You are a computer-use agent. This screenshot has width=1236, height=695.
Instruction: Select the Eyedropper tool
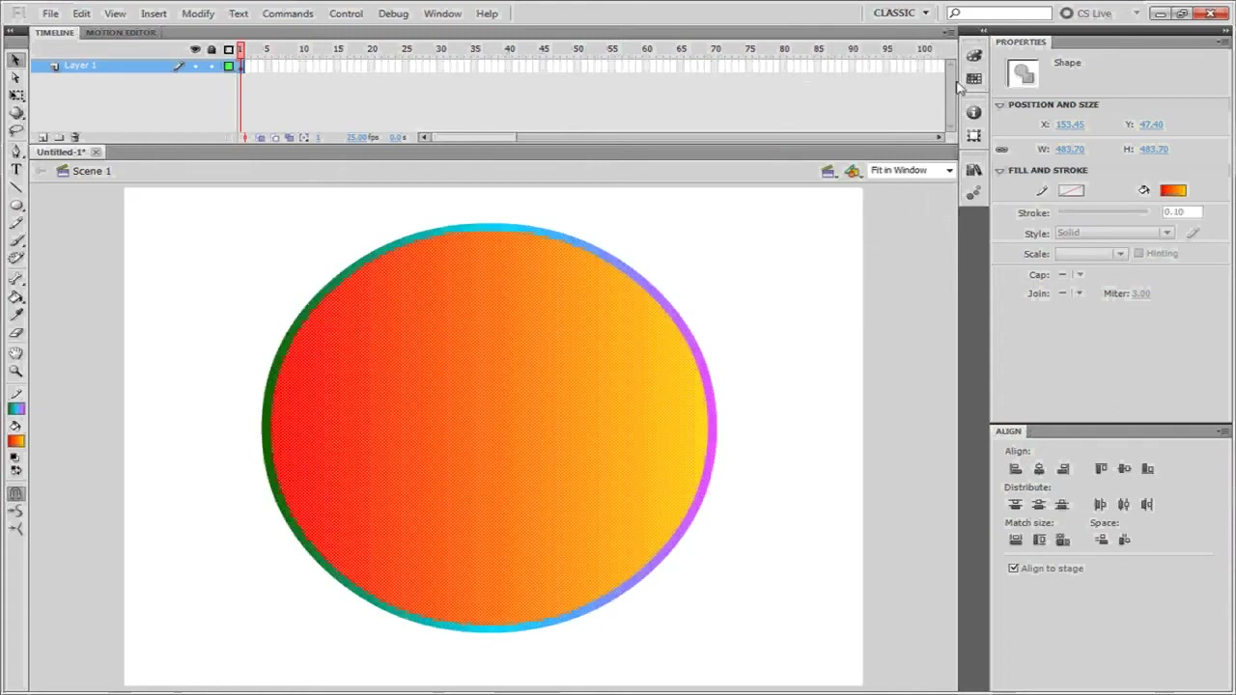[x=15, y=315]
